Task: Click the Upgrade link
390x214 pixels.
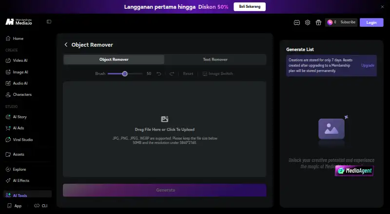Action: pos(368,65)
